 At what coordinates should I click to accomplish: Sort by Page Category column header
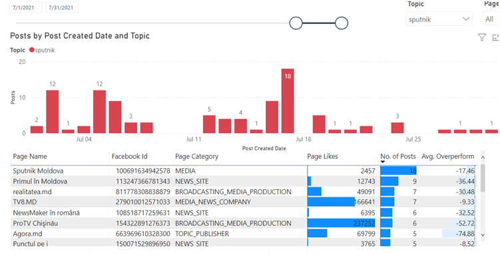(x=197, y=156)
